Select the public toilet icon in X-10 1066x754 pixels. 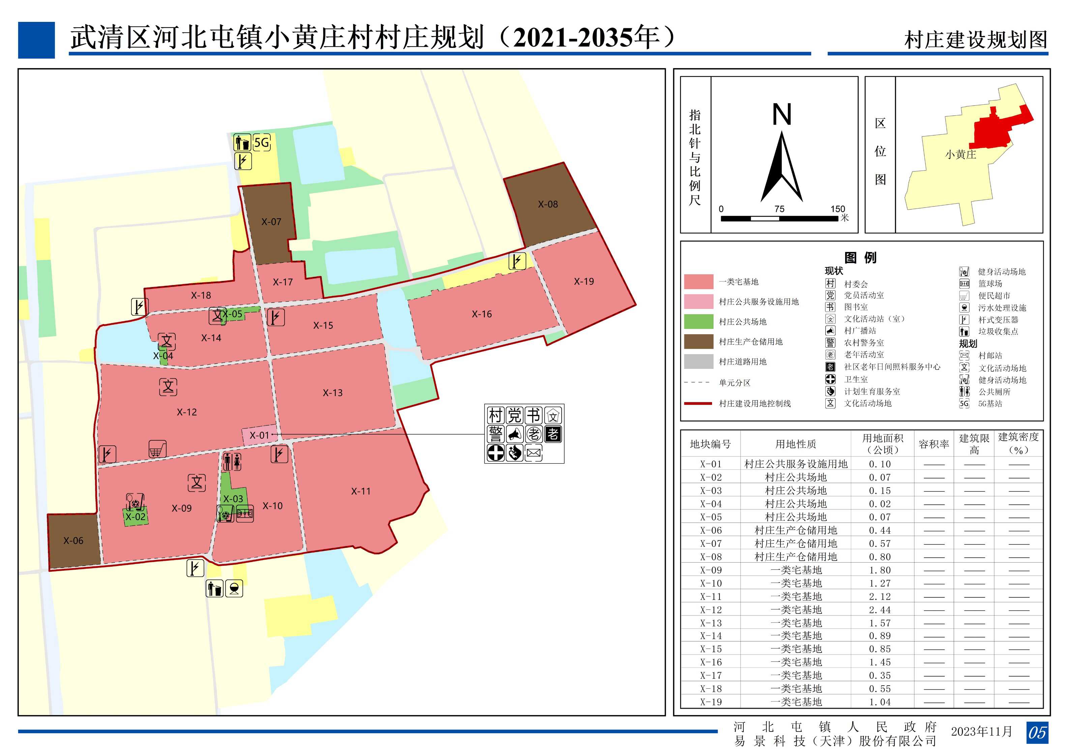tap(232, 462)
